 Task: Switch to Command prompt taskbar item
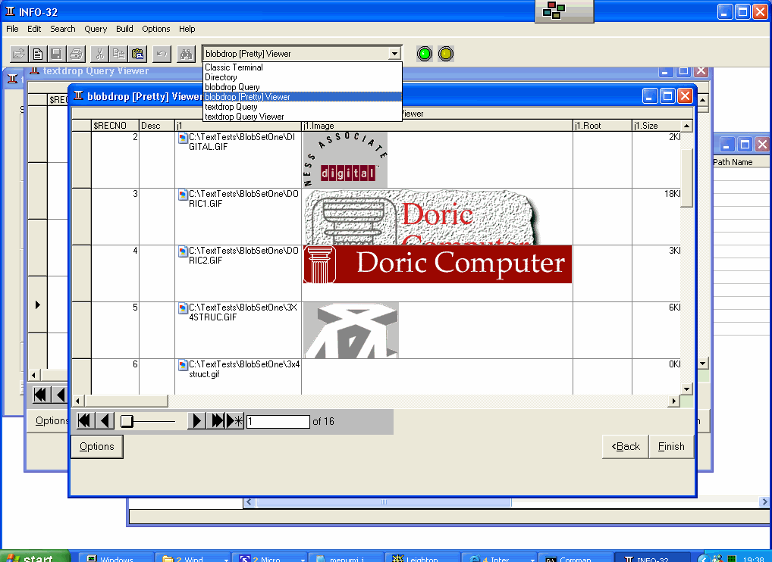pyautogui.click(x=575, y=557)
